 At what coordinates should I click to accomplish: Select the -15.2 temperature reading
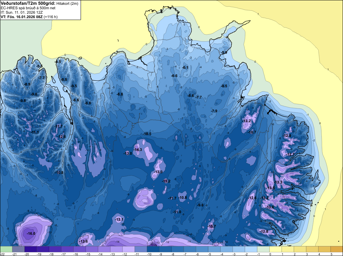(x=166, y=181)
